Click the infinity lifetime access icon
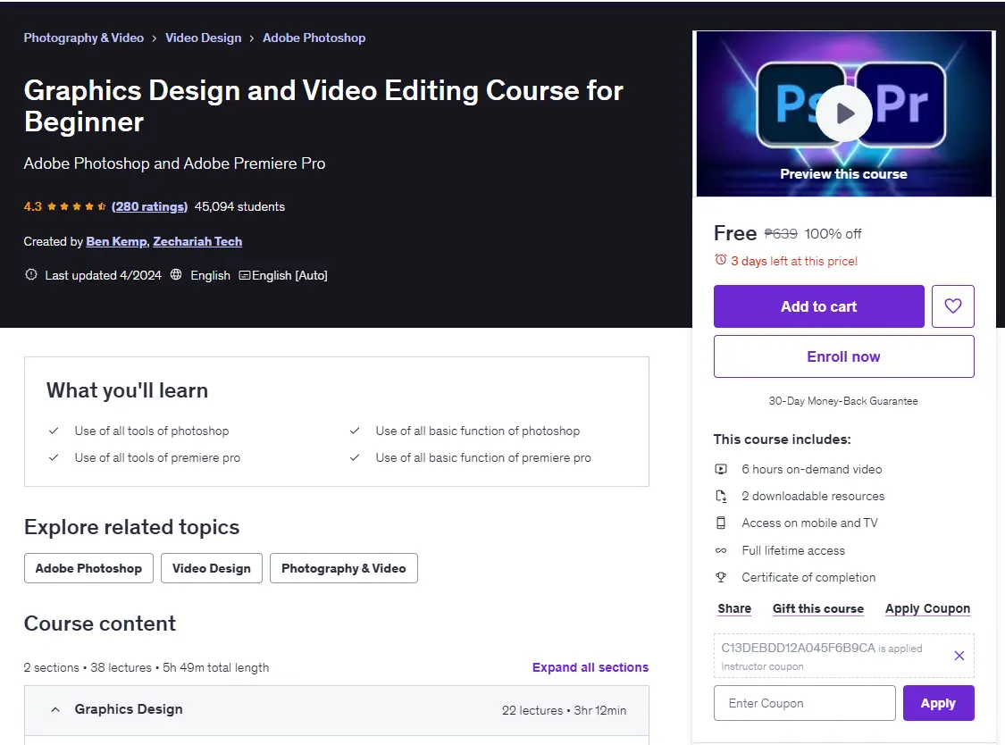Image resolution: width=1005 pixels, height=745 pixels. (x=721, y=551)
